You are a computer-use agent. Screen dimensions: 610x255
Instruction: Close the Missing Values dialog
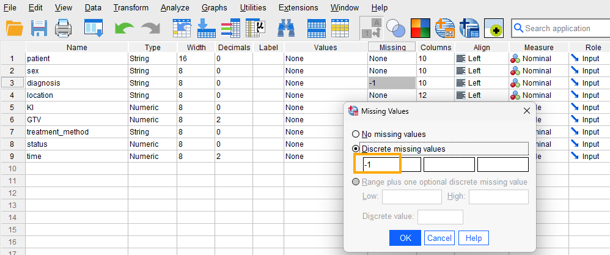pos(527,111)
